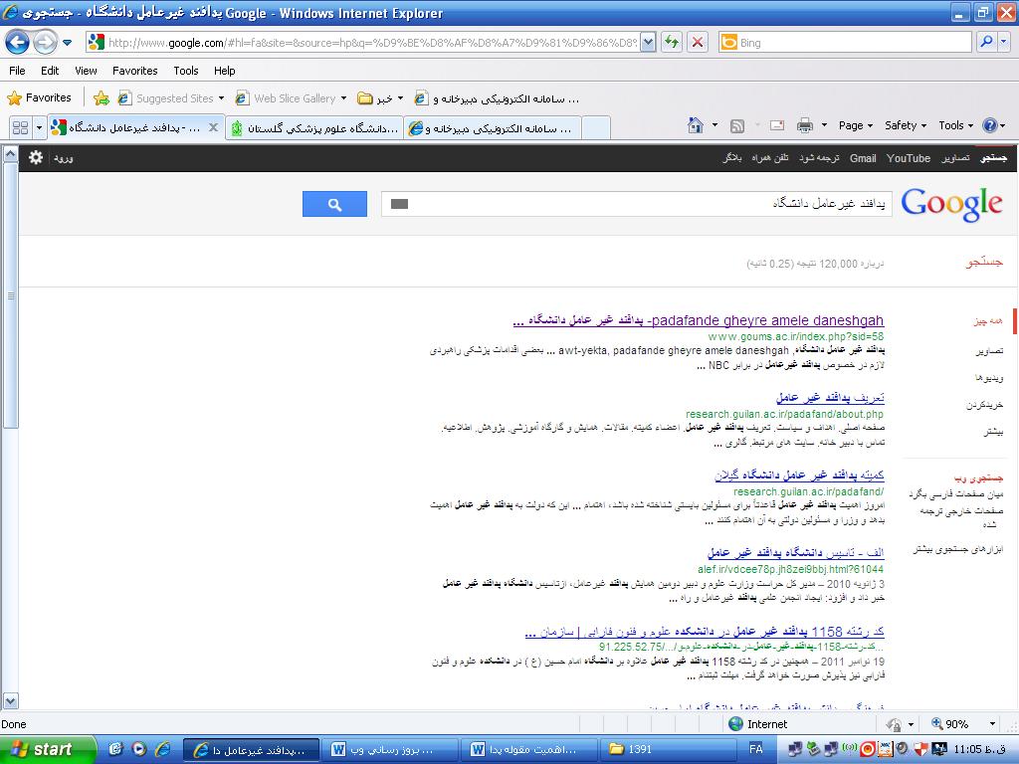Open Web Slice Gallery dropdown
Viewport: 1019px width, 764px height.
tap(292, 98)
